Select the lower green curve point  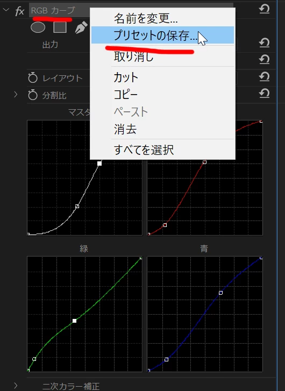[34, 359]
